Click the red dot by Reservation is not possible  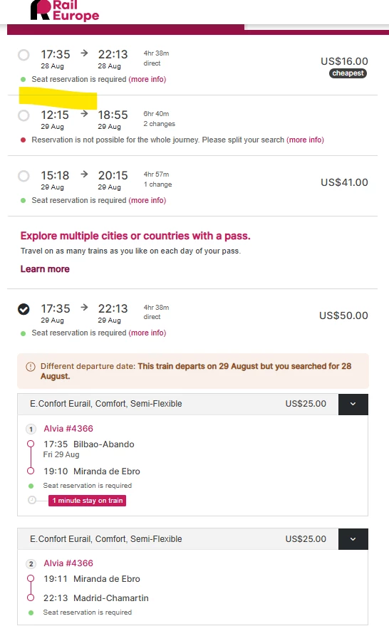24,140
